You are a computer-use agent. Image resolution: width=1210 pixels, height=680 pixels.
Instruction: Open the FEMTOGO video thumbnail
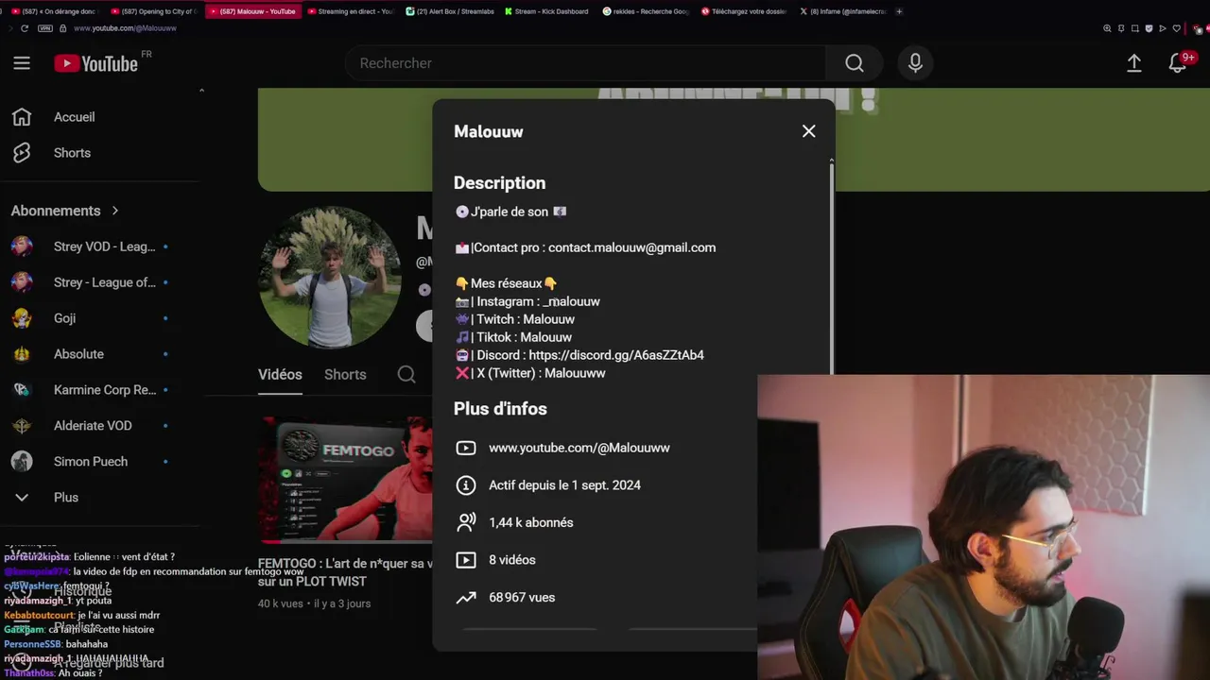pos(346,480)
